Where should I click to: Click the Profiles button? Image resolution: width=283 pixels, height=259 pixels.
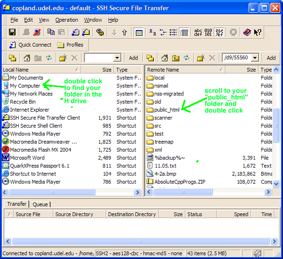click(70, 45)
